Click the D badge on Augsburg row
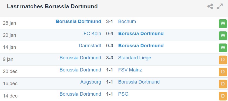The height and width of the screenshot is (101, 228). tap(223, 84)
